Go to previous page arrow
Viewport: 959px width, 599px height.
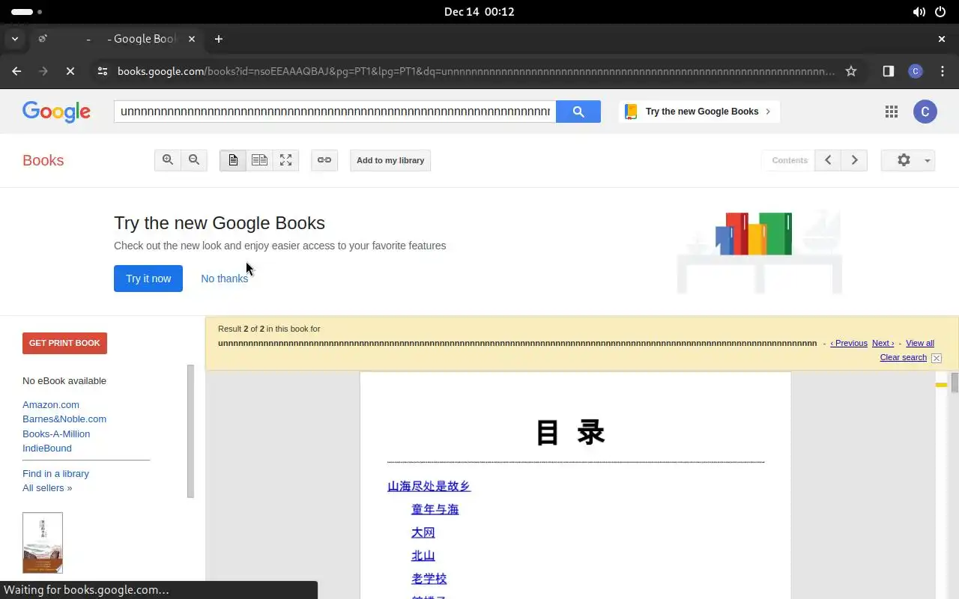click(x=828, y=160)
